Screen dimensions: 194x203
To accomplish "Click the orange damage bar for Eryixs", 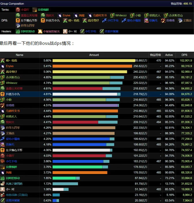I will click(92, 66).
